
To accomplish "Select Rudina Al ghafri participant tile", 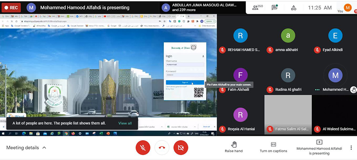I will (x=288, y=75).
